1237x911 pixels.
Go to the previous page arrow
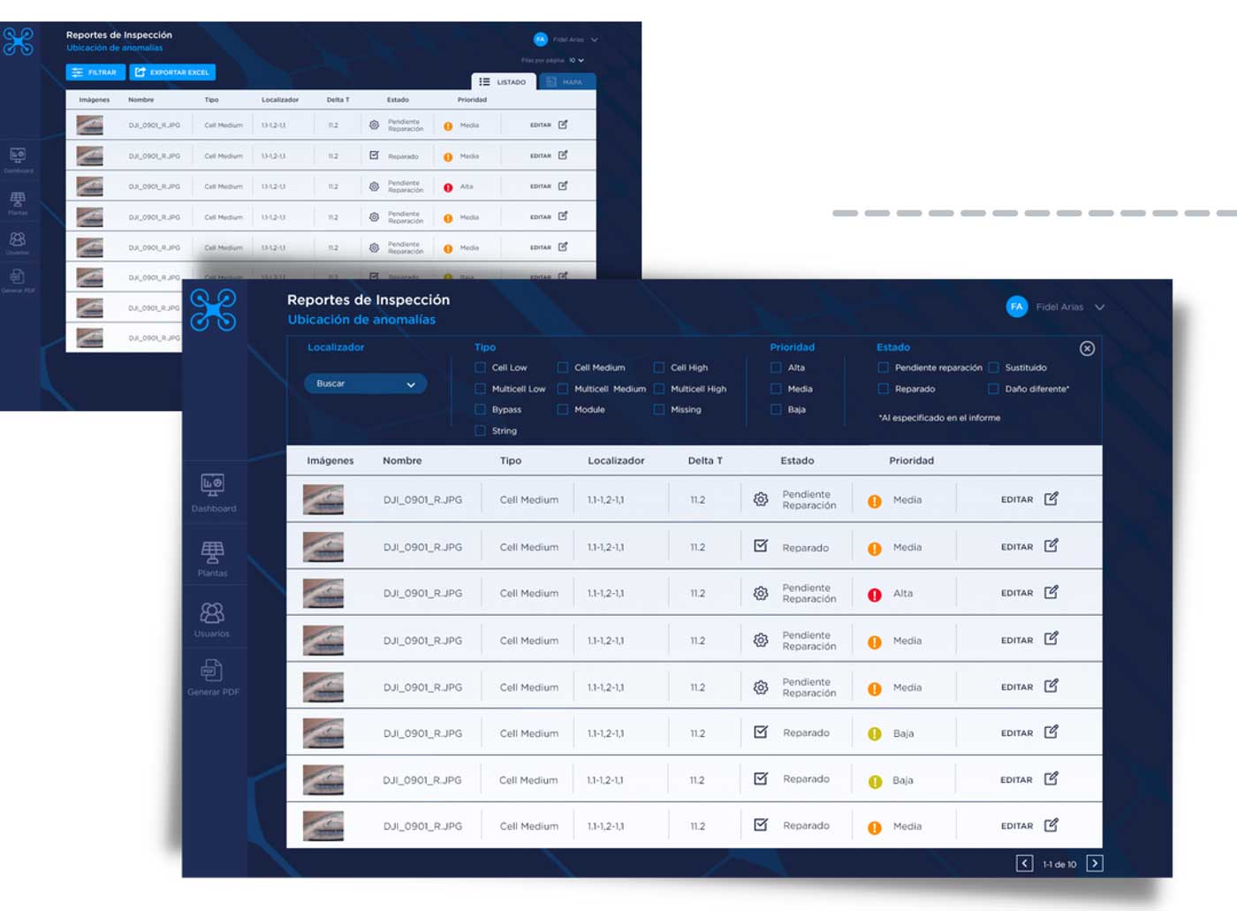coord(1024,863)
